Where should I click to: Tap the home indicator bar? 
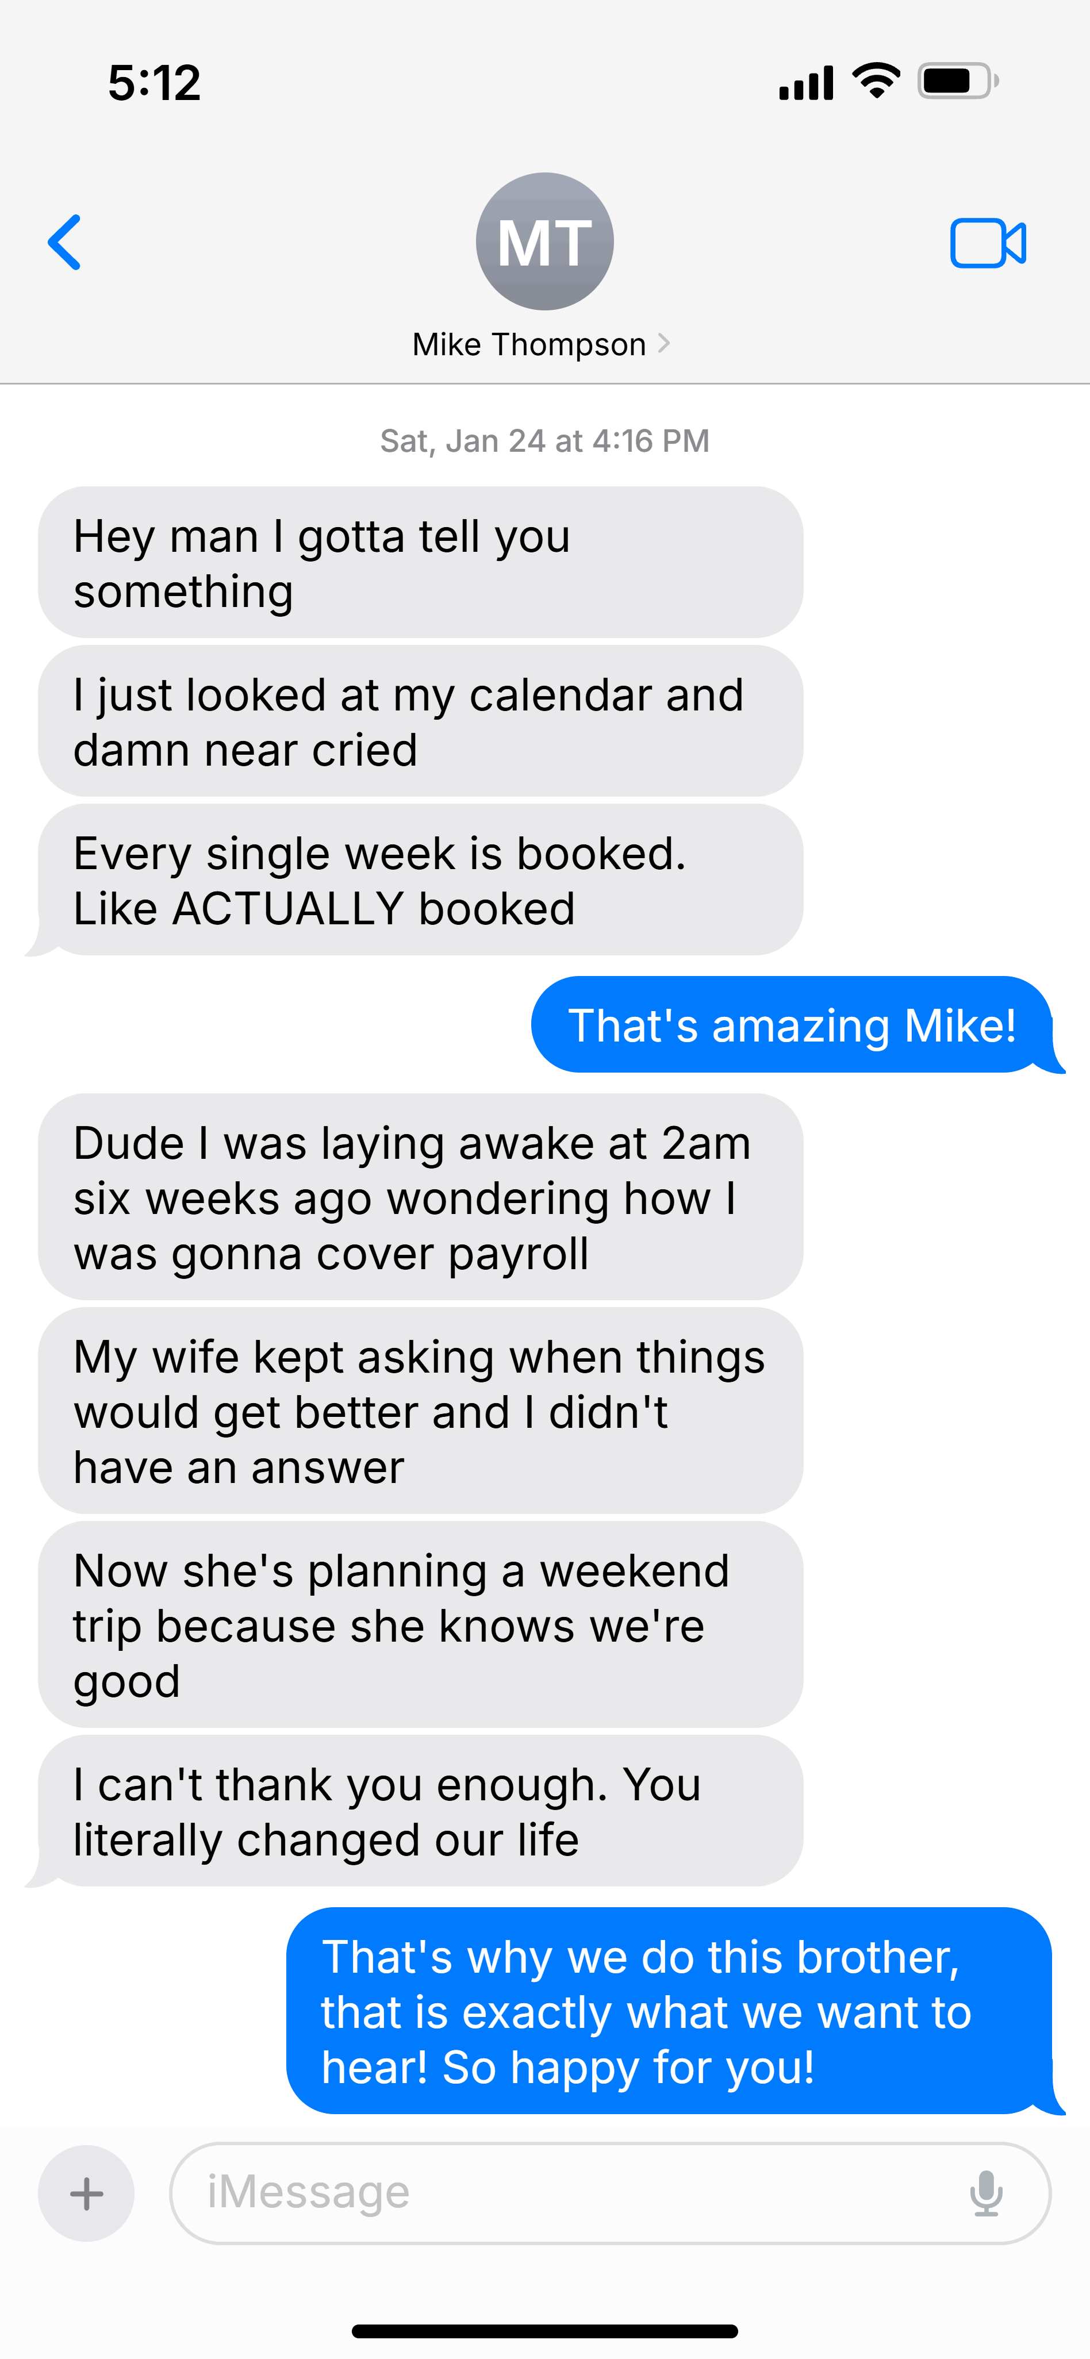(544, 2326)
